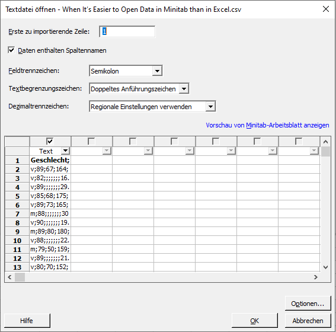This screenshot has width=336, height=332.
Task: Open the fourth column data type dropdown
Action: pyautogui.click(x=190, y=151)
